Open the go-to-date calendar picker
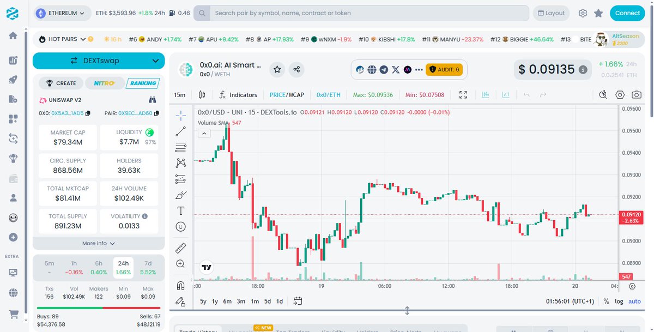Image resolution: width=654 pixels, height=332 pixels. click(298, 301)
